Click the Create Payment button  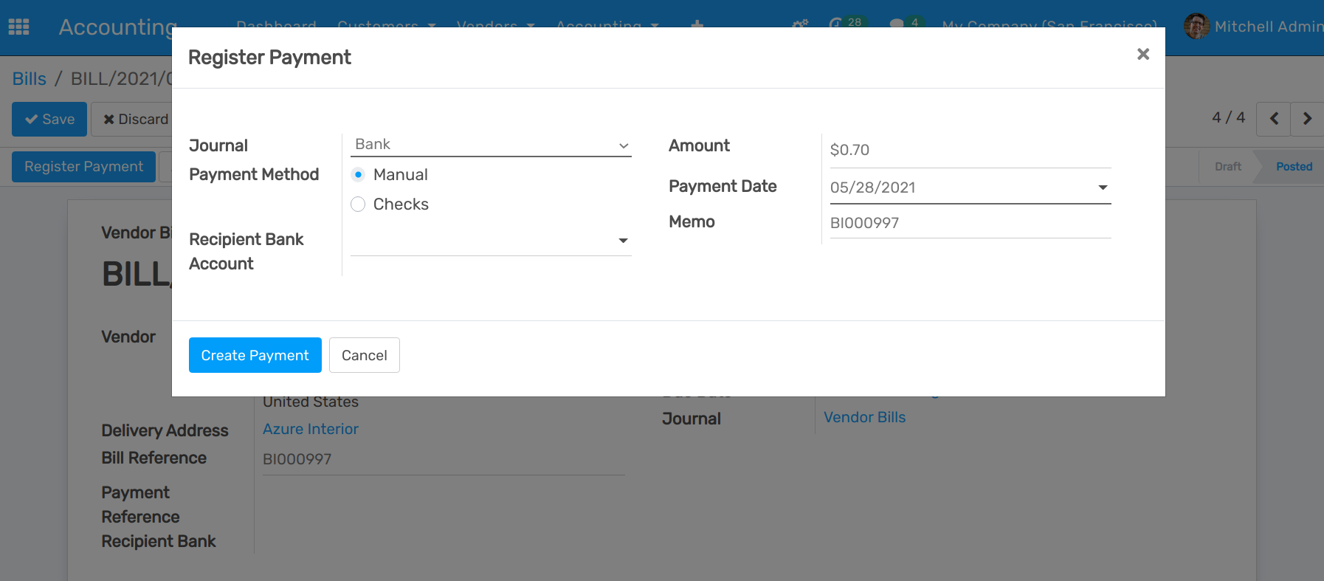[x=255, y=355]
